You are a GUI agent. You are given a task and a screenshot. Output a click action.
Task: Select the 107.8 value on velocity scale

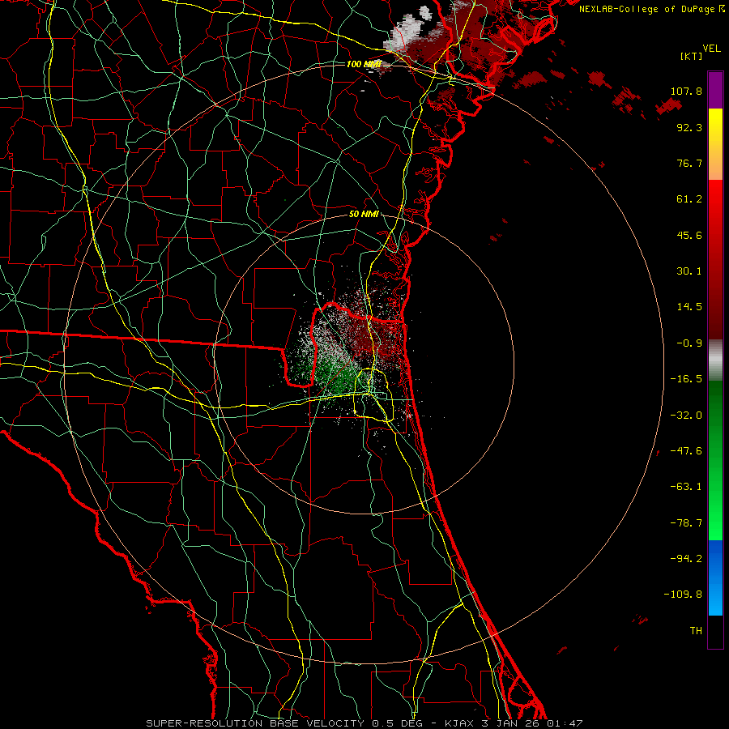[686, 91]
